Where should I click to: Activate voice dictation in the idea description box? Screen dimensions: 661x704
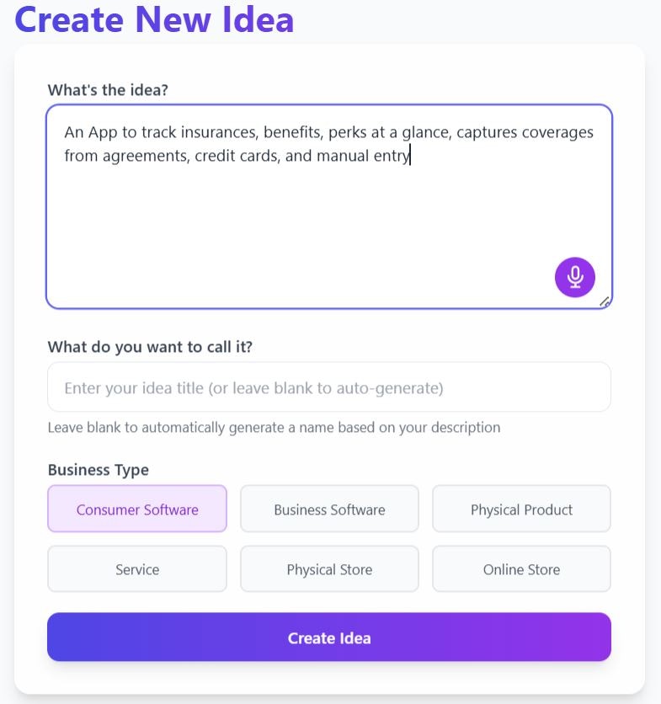(575, 277)
